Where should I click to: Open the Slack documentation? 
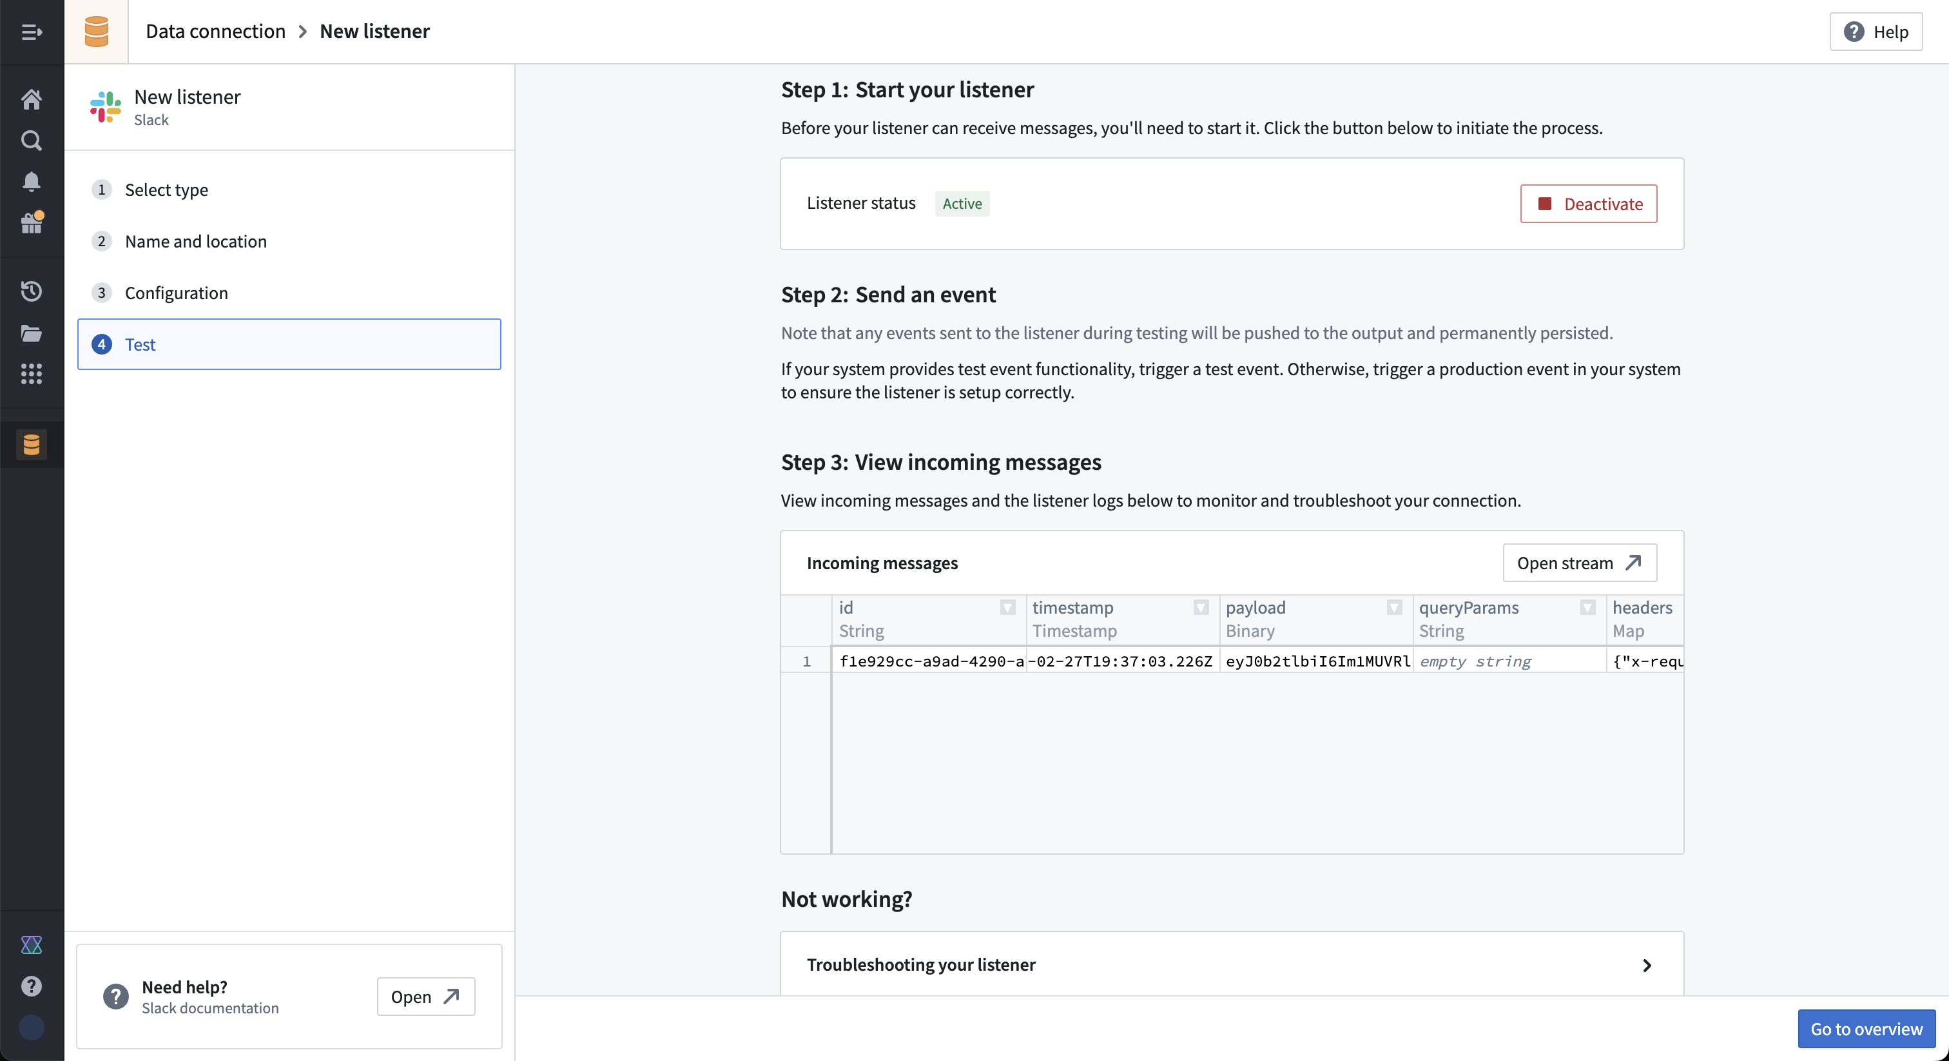(425, 997)
